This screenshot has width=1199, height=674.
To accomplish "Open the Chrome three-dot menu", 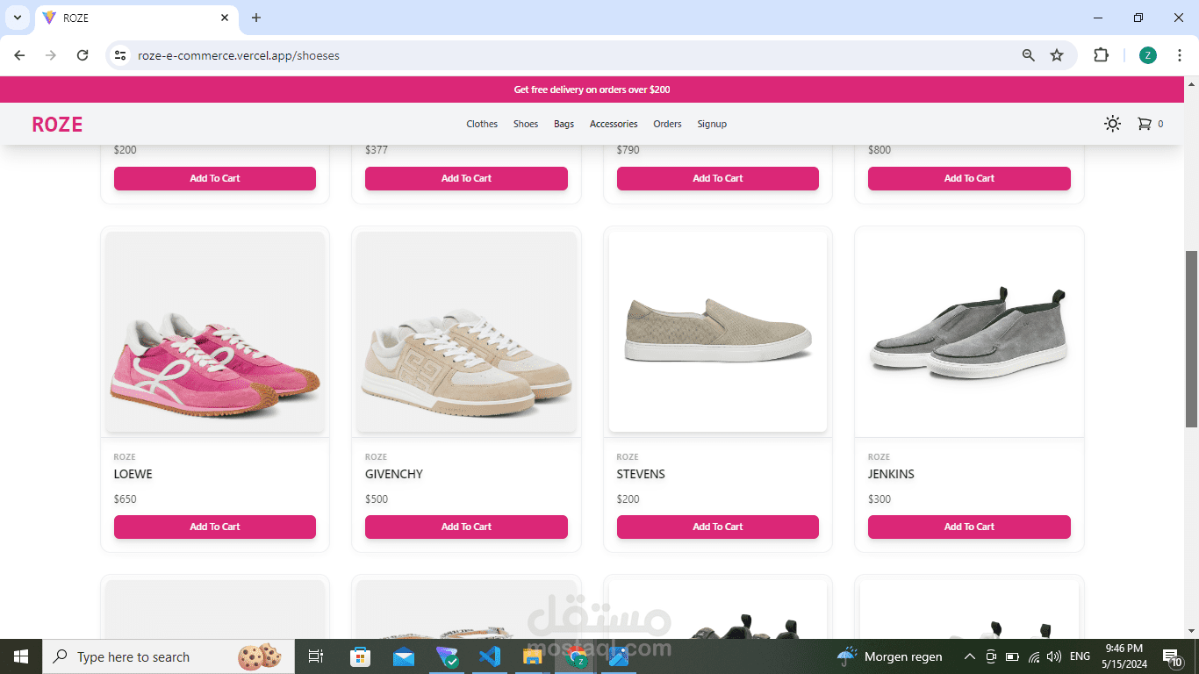I will (1181, 55).
